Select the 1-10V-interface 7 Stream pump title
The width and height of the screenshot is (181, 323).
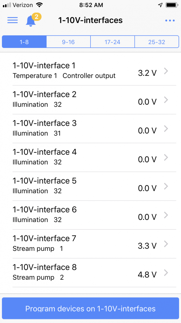coord(44,238)
